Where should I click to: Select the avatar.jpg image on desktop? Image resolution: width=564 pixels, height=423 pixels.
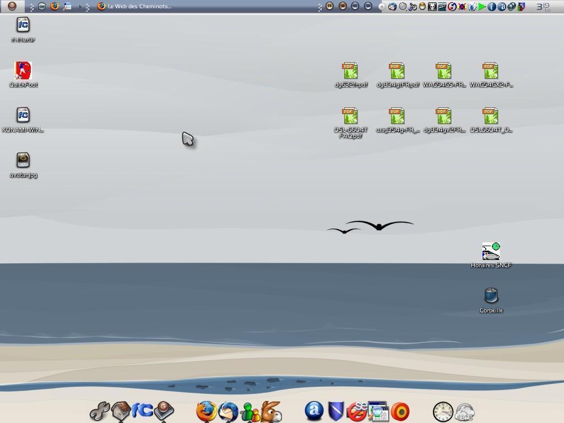23,161
